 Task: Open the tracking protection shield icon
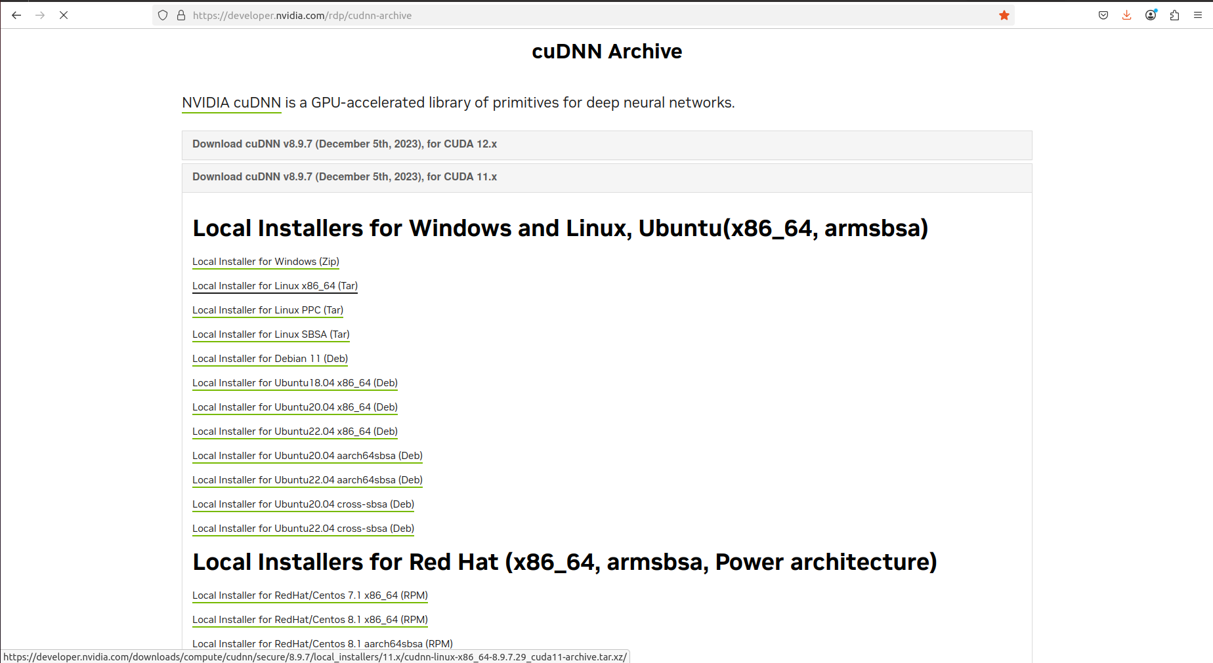pyautogui.click(x=163, y=15)
